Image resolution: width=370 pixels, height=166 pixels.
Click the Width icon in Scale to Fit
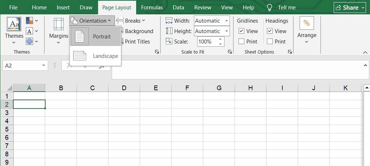coord(169,20)
